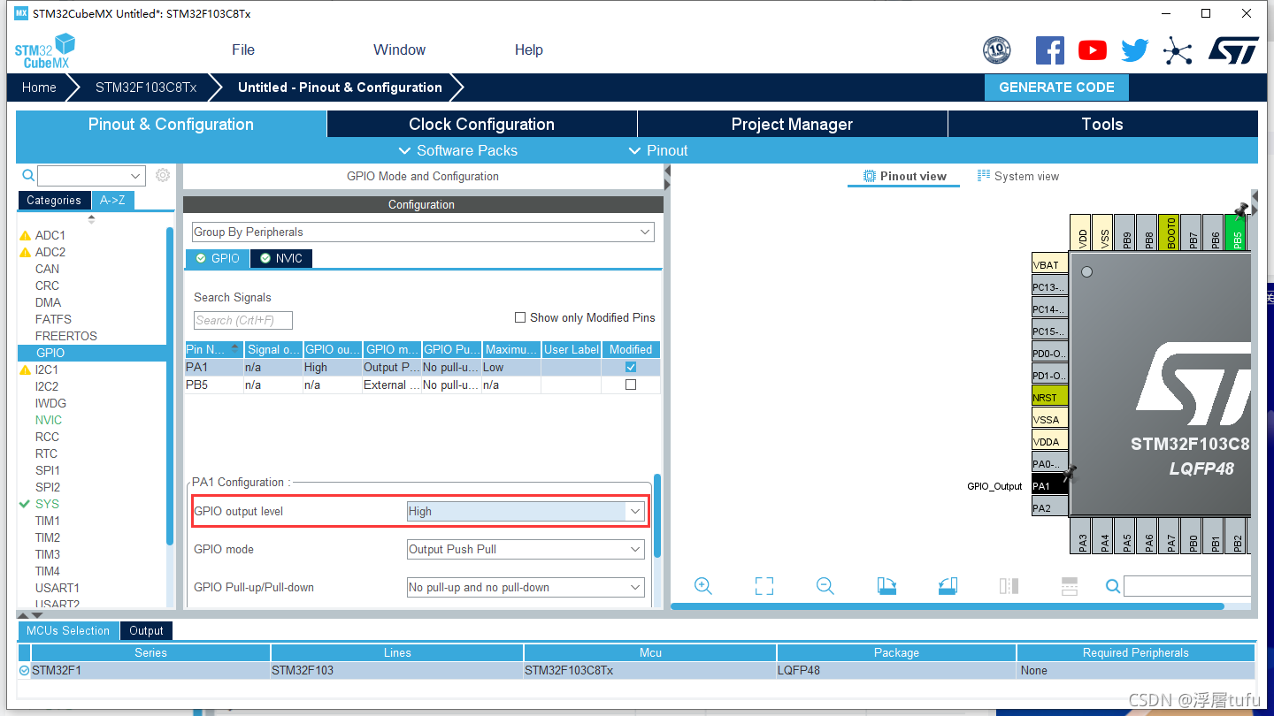Click the BOOT0 pin on the chip
This screenshot has height=716, width=1274.
(x=1170, y=232)
